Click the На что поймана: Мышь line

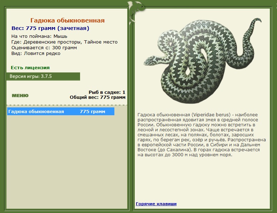[x=39, y=36]
